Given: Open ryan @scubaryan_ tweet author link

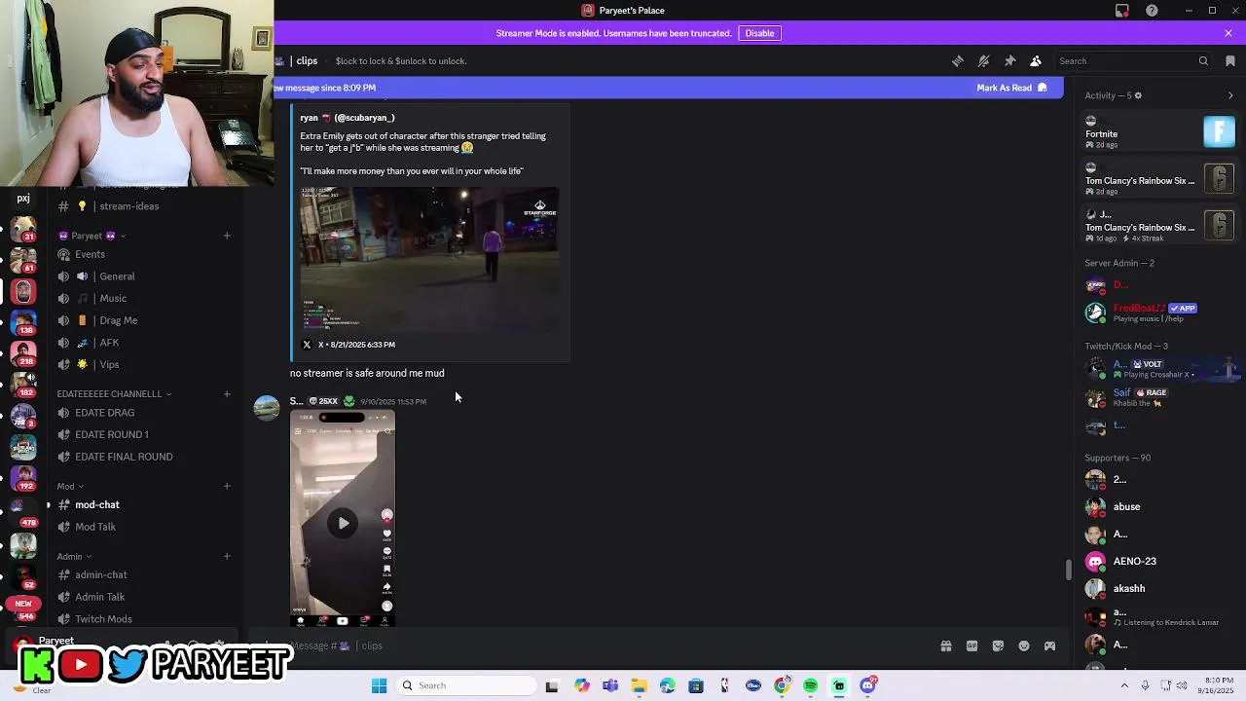Looking at the screenshot, I should coord(348,118).
